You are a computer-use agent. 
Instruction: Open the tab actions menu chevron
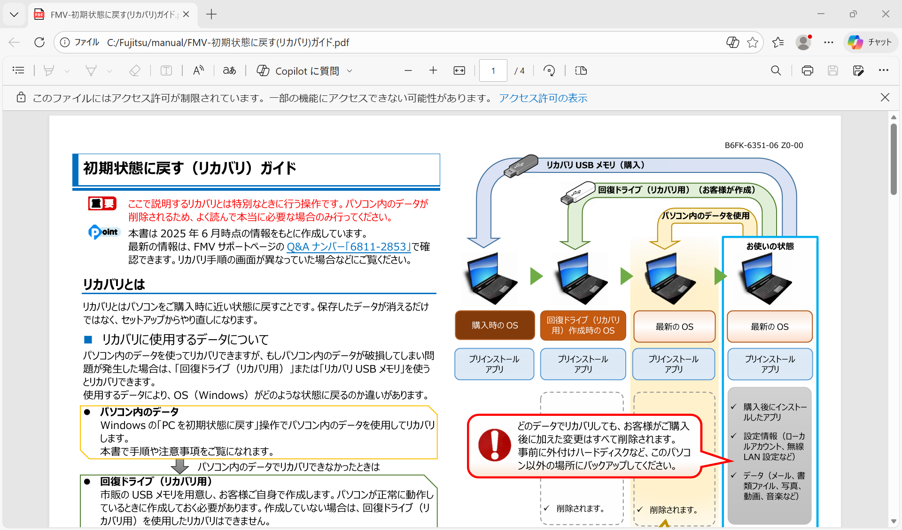(14, 14)
